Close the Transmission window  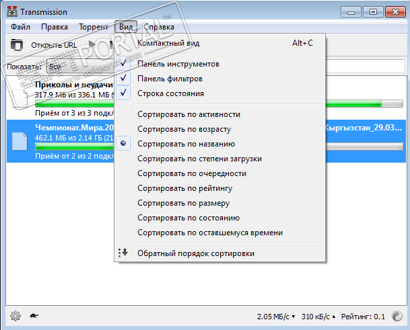(x=395, y=12)
